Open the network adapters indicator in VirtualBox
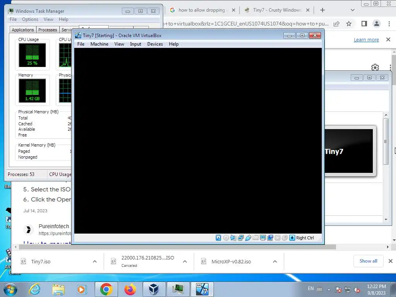The image size is (396, 297). click(241, 238)
